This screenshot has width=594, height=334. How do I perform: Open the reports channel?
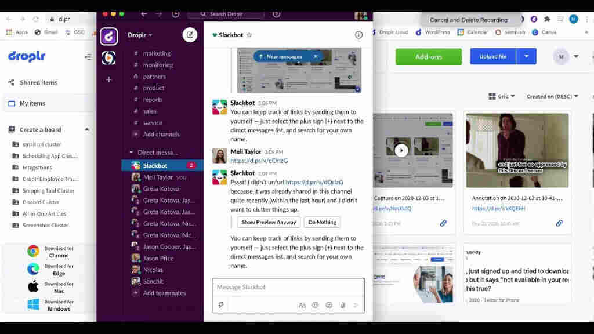pos(153,100)
